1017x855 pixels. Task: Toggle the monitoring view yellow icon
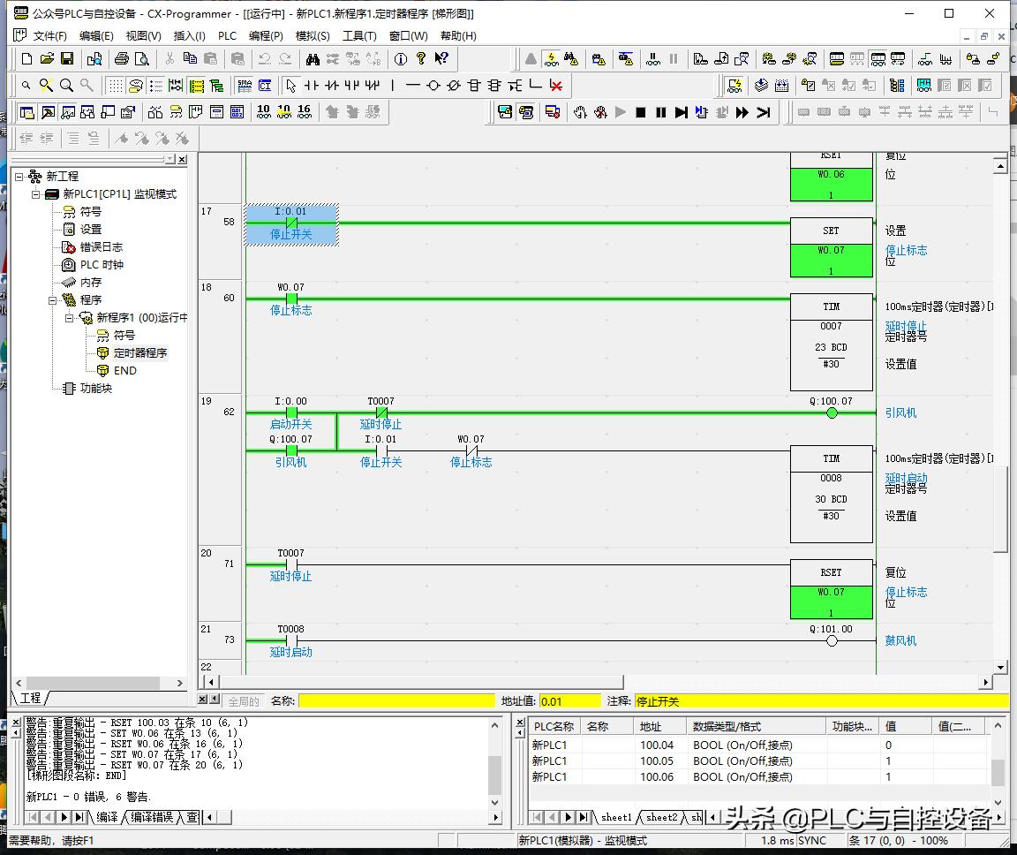coord(197,86)
